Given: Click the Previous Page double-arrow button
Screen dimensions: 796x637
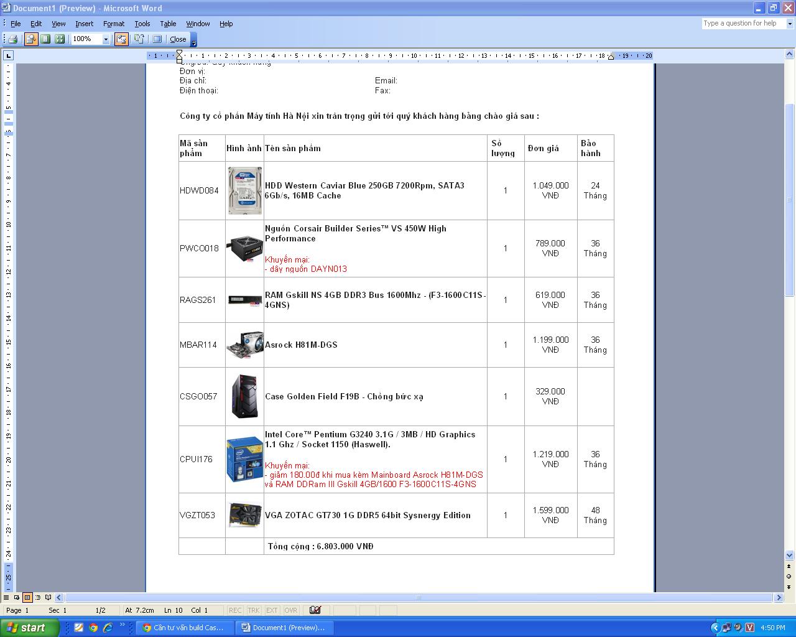Looking at the screenshot, I should tap(790, 566).
